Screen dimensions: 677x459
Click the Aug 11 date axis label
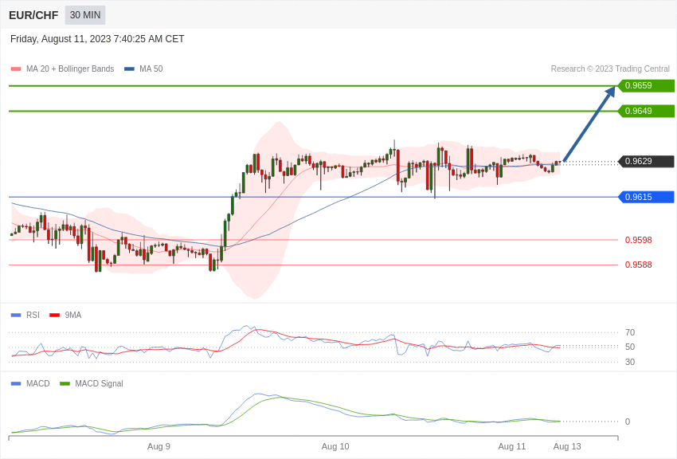pos(512,446)
